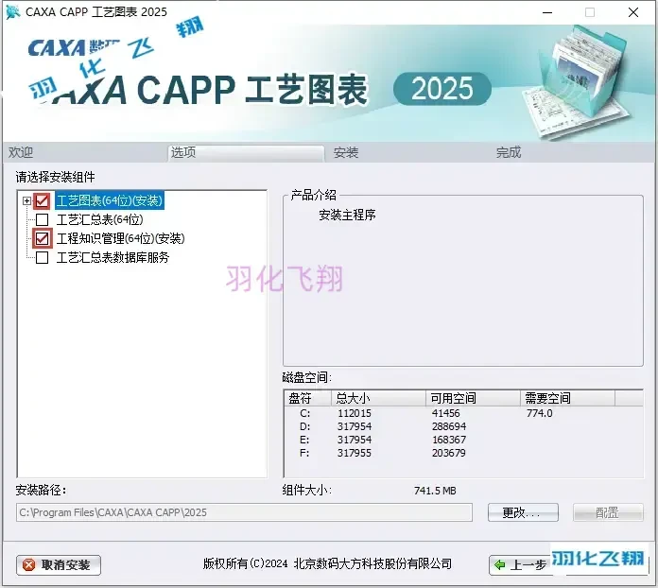Screen dimensions: 658x588
Task: Select the F: drive row
Action: [x=463, y=453]
